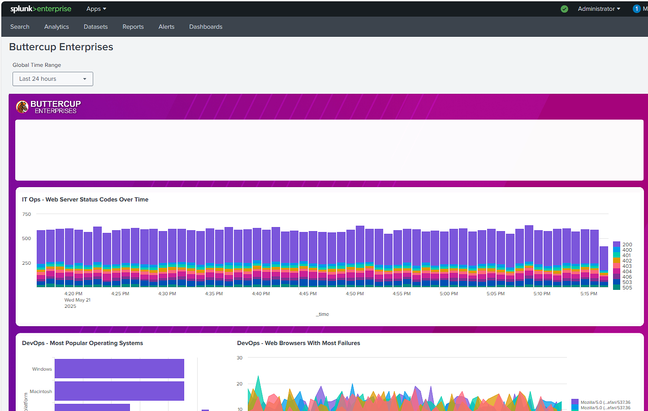Select the 402 status code legend swatch
The image size is (648, 411).
pos(617,261)
